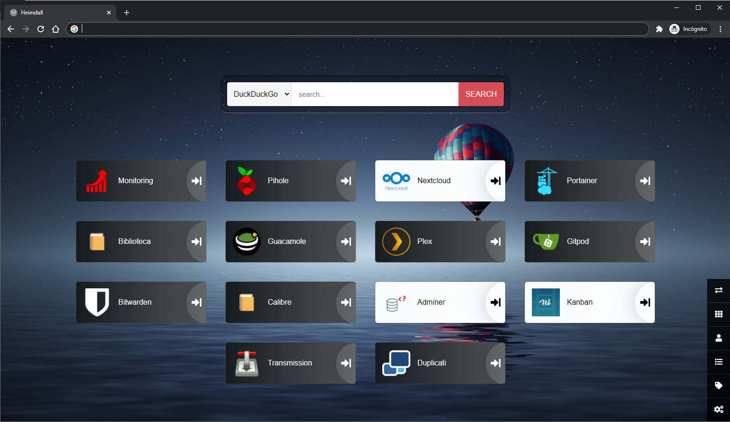Open Bitwarden via its arrow button
The image size is (730, 422).
tap(197, 302)
